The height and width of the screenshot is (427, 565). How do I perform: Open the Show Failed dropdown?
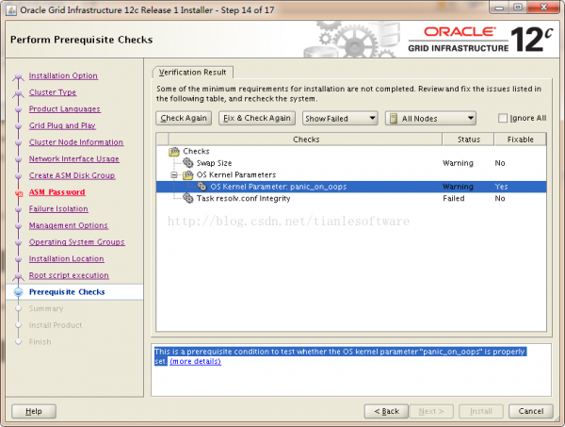(x=340, y=118)
